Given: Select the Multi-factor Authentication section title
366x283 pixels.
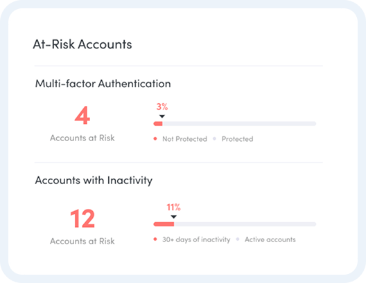Looking at the screenshot, I should click(103, 84).
